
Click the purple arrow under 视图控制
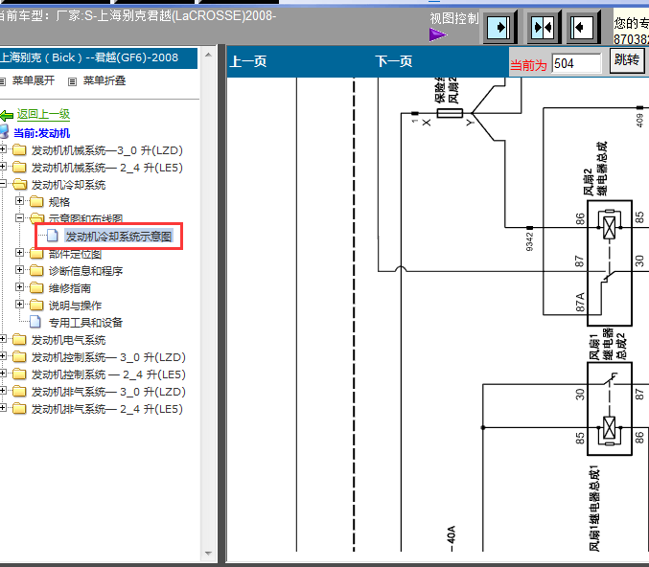[438, 34]
